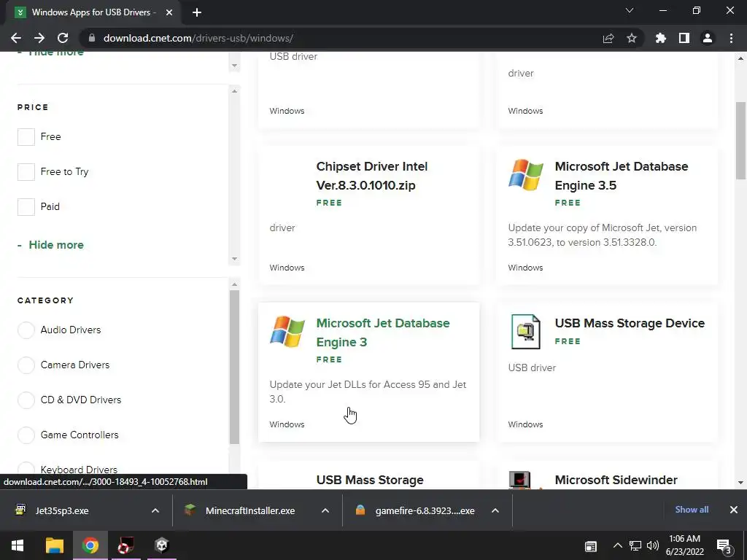Open Microsoft Jet Database Engine 3 link

(382, 332)
